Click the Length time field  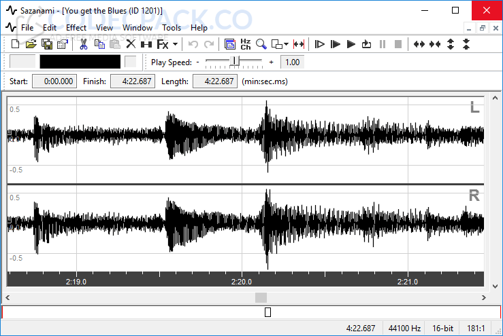pos(215,81)
